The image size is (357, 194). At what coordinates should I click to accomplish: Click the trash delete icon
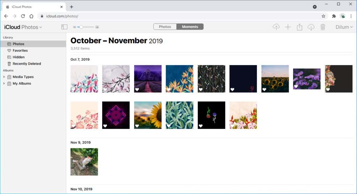323,27
